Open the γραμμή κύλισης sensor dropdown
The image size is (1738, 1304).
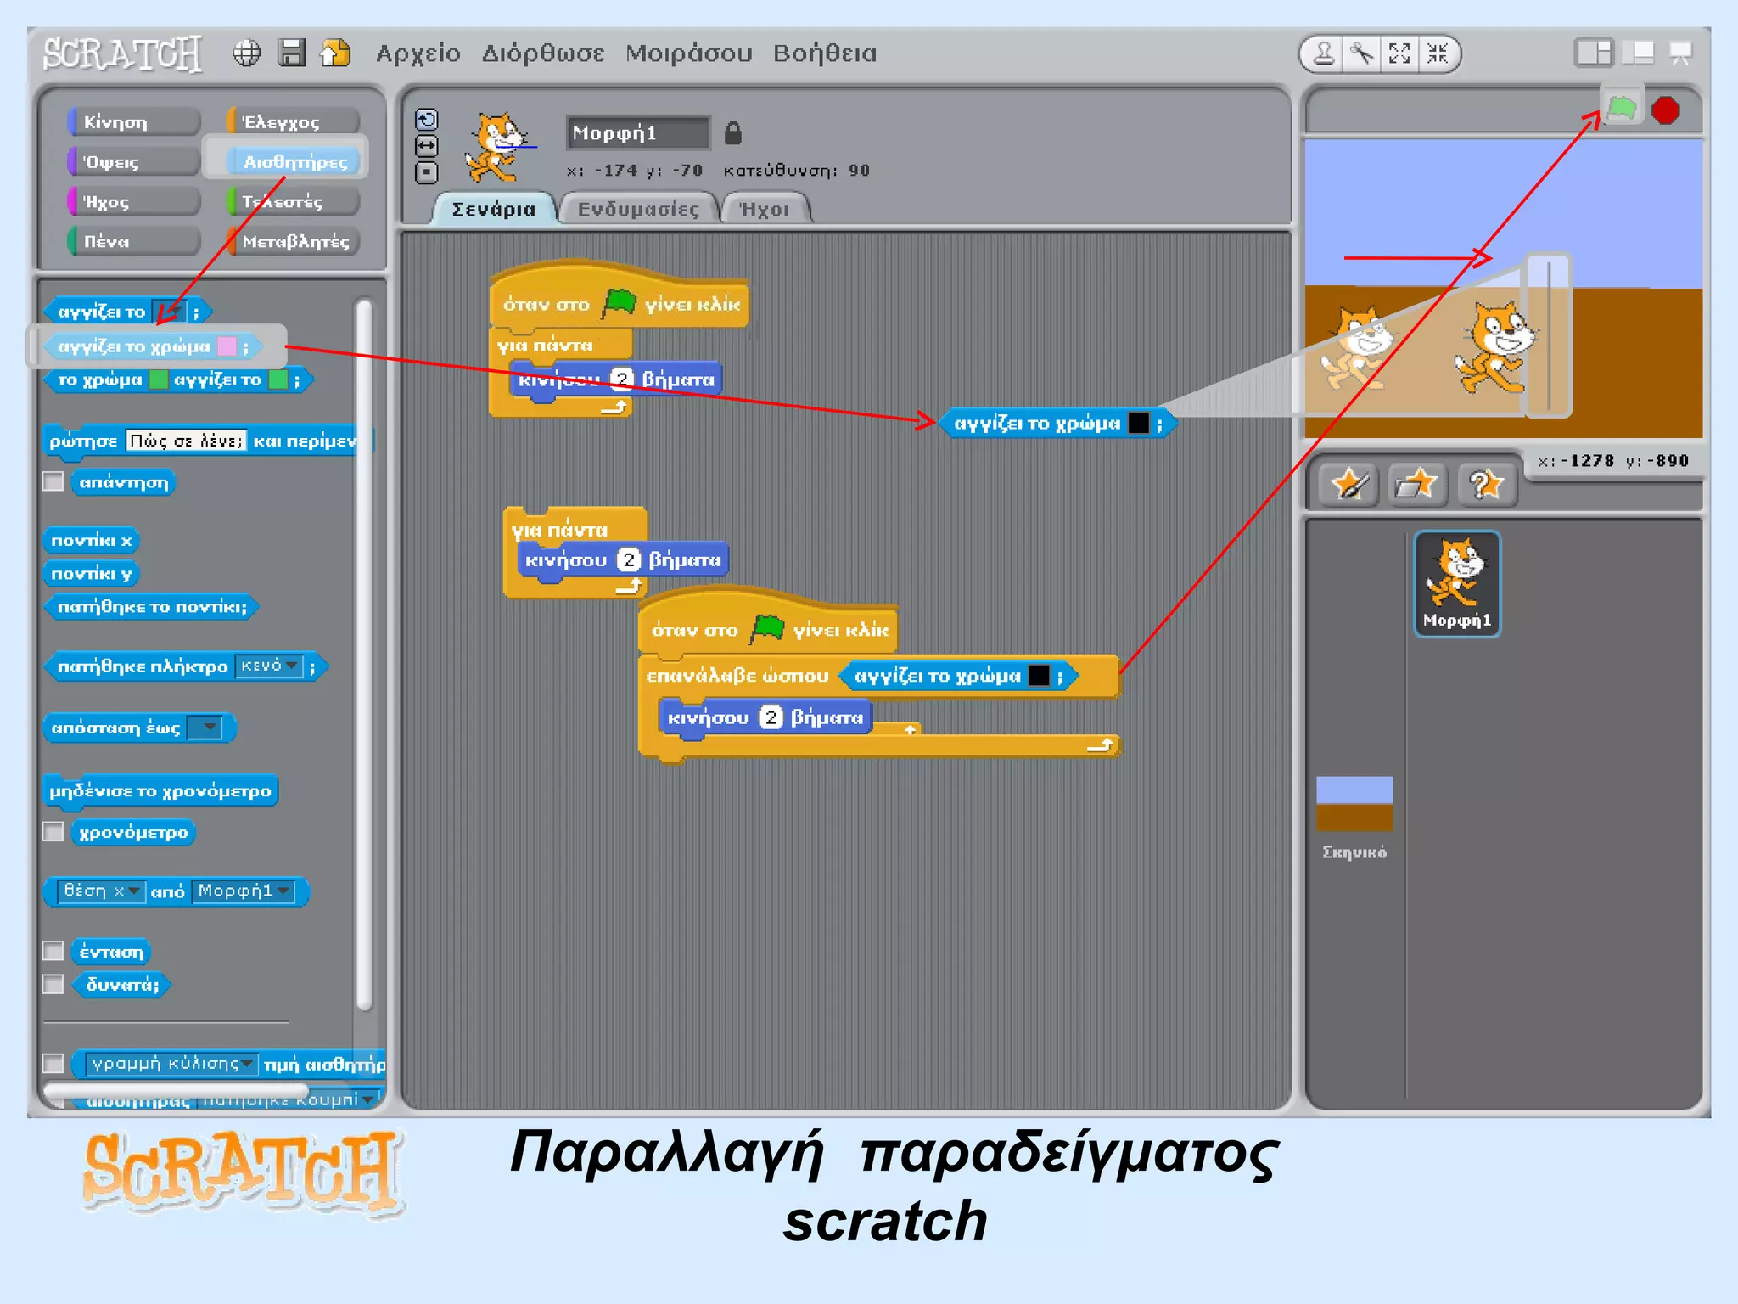click(x=171, y=1064)
